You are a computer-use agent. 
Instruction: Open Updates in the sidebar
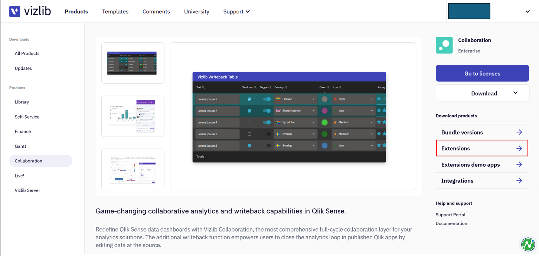tap(23, 68)
